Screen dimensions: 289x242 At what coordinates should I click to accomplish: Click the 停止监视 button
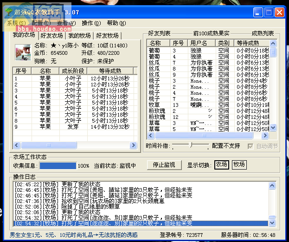pos(164,165)
